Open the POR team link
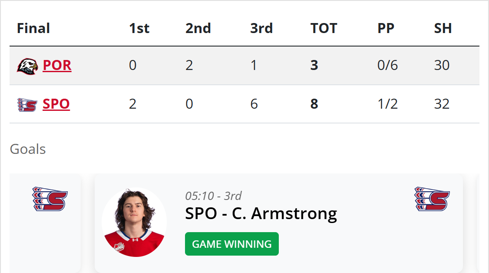Image resolution: width=489 pixels, height=273 pixels. pos(57,65)
